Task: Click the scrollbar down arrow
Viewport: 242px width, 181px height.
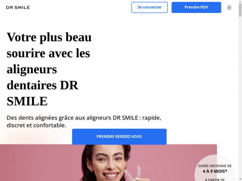Action: coord(240,179)
